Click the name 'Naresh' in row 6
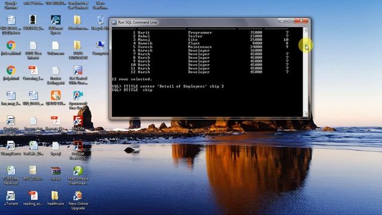The height and width of the screenshot is (215, 382). pyautogui.click(x=145, y=50)
